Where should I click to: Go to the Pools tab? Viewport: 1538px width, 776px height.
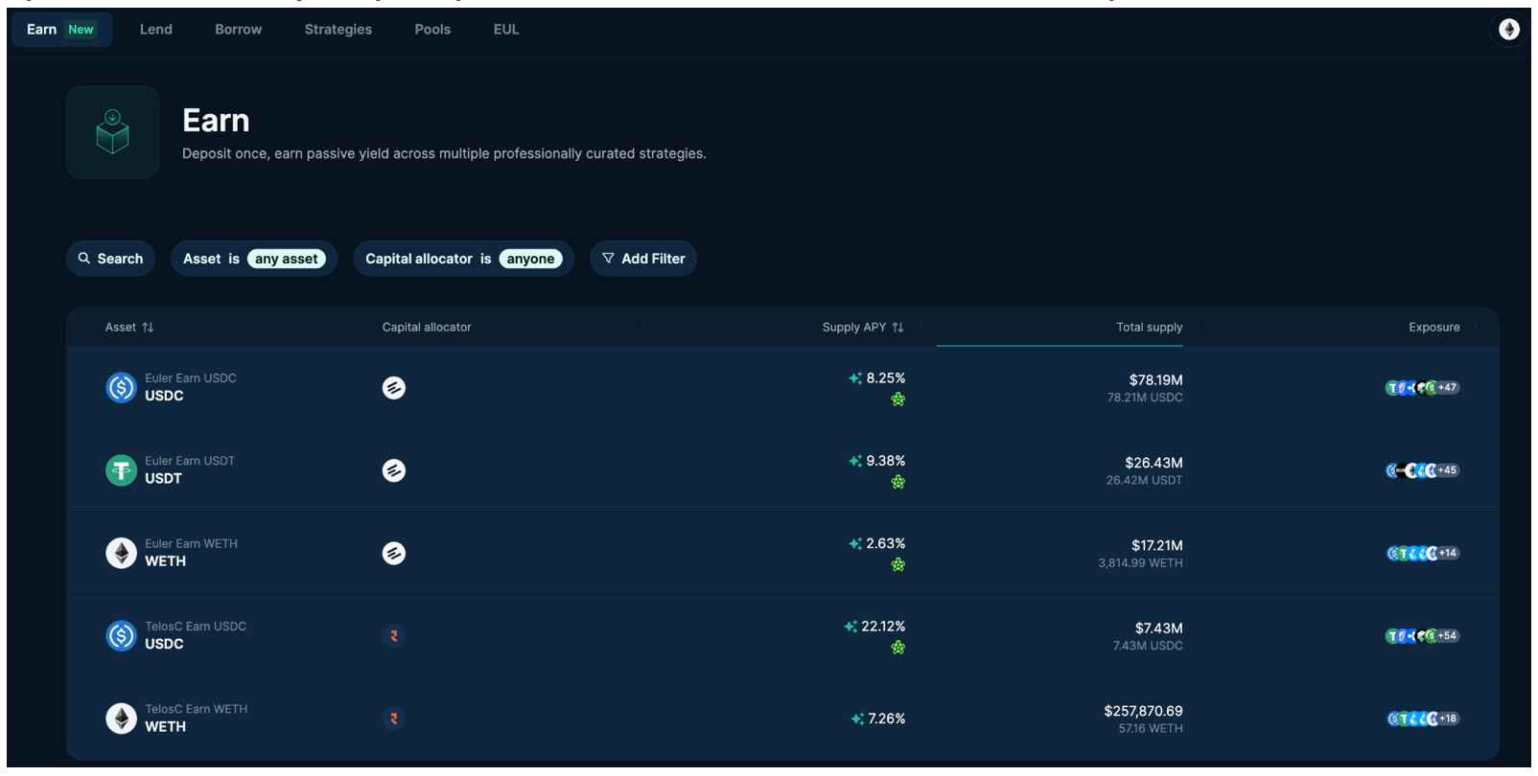coord(432,30)
